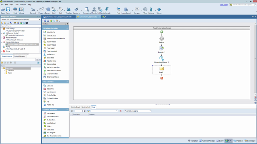The width and height of the screenshot is (257, 144).
Task: Click the Run button
Action: click(228, 141)
